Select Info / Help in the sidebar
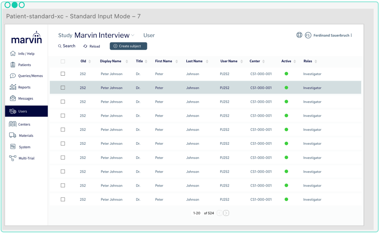The width and height of the screenshot is (381, 233). point(26,54)
